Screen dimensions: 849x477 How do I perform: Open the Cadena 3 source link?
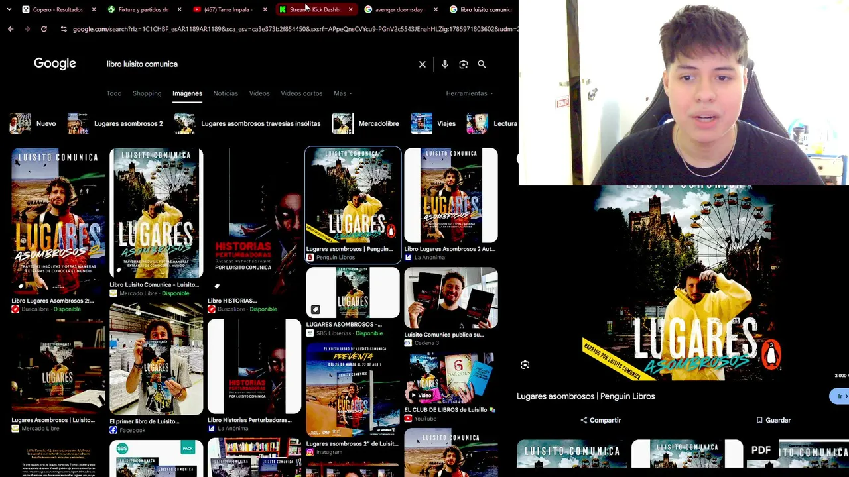pos(421,343)
